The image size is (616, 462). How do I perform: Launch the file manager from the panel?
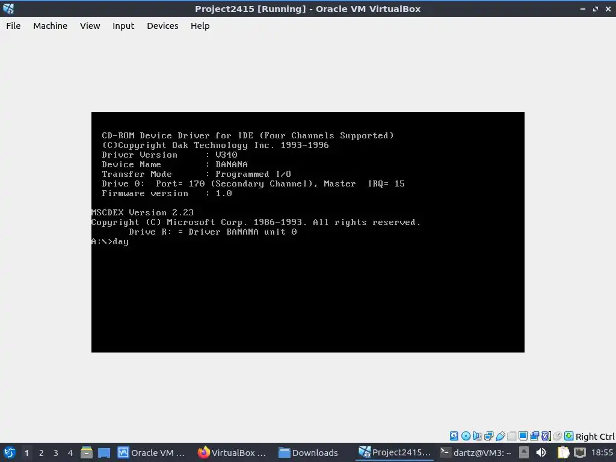[87, 452]
